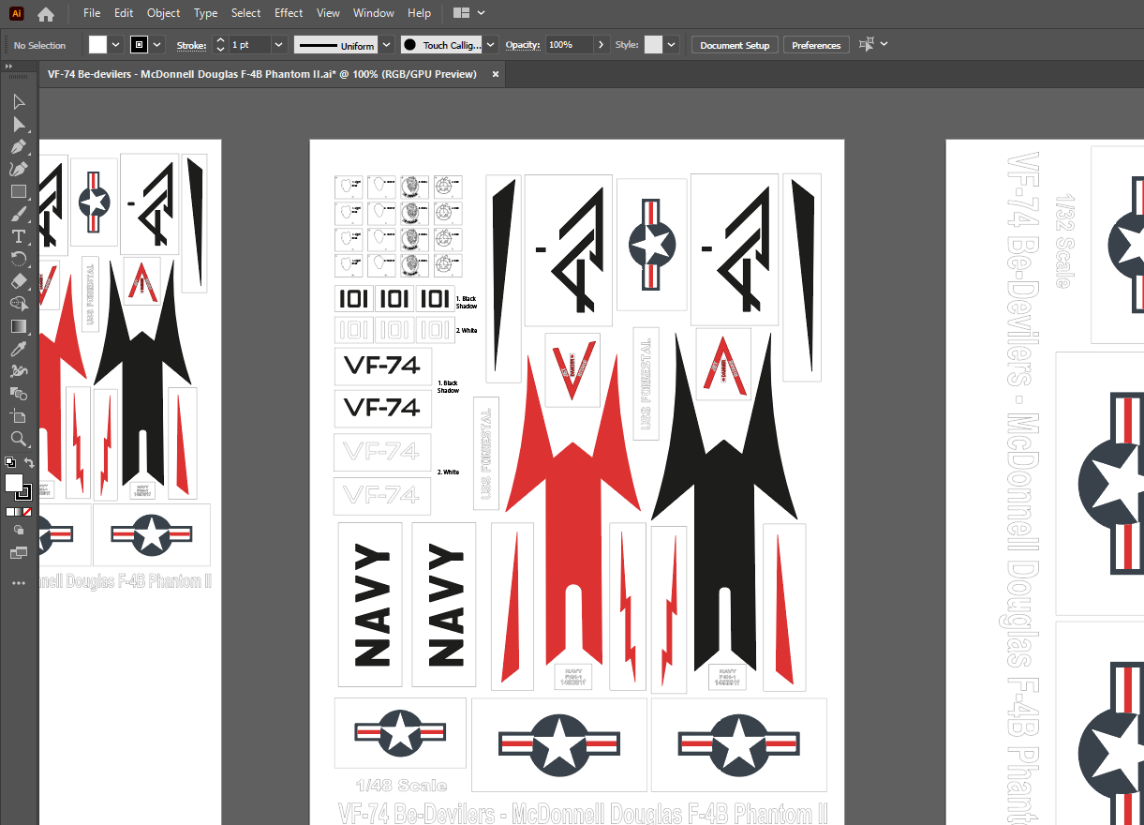Open the Object menu

[163, 13]
